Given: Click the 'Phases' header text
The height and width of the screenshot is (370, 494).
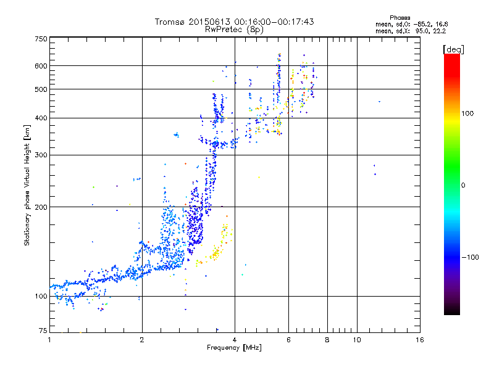Looking at the screenshot, I should tap(400, 18).
